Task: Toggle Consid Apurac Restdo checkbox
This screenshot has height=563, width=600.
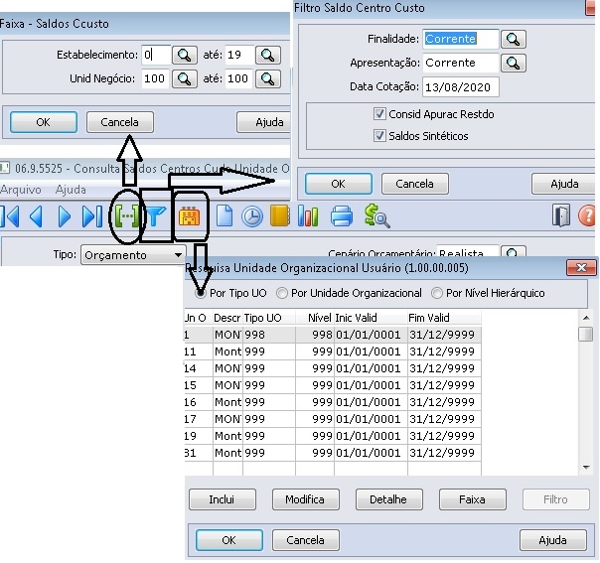Action: pyautogui.click(x=379, y=114)
